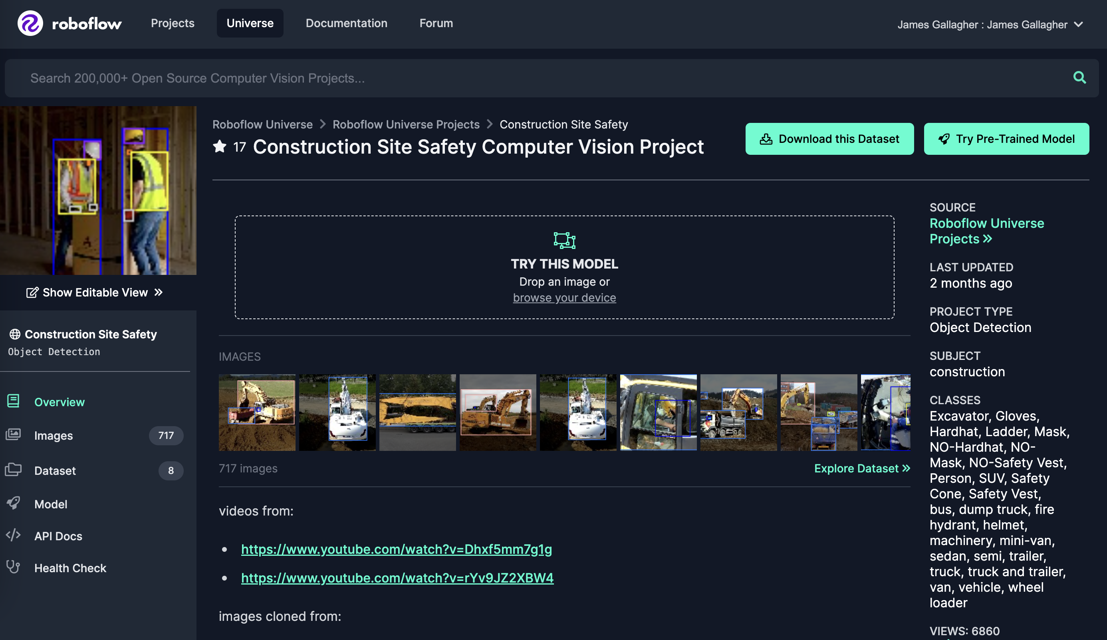Click the Roboflow logo
This screenshot has width=1107, height=640.
tap(69, 23)
